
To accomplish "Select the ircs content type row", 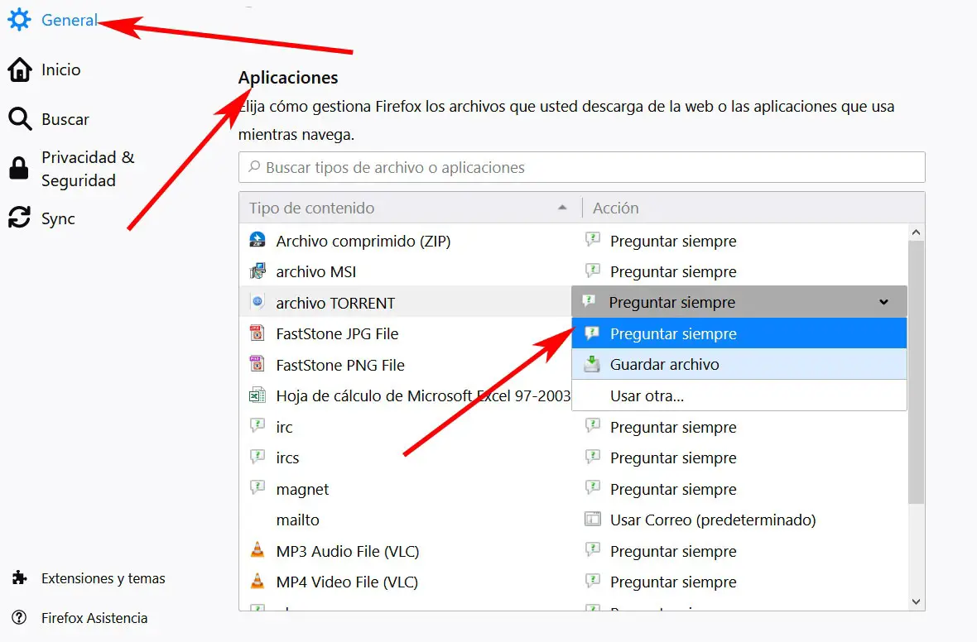I will click(x=405, y=458).
